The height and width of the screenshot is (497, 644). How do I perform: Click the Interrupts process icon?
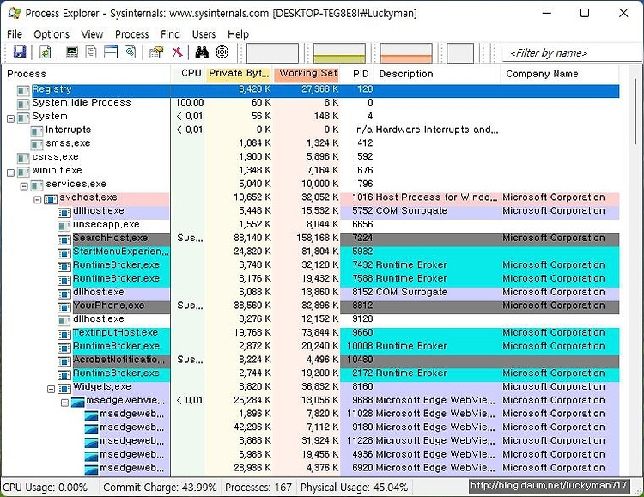(x=37, y=130)
